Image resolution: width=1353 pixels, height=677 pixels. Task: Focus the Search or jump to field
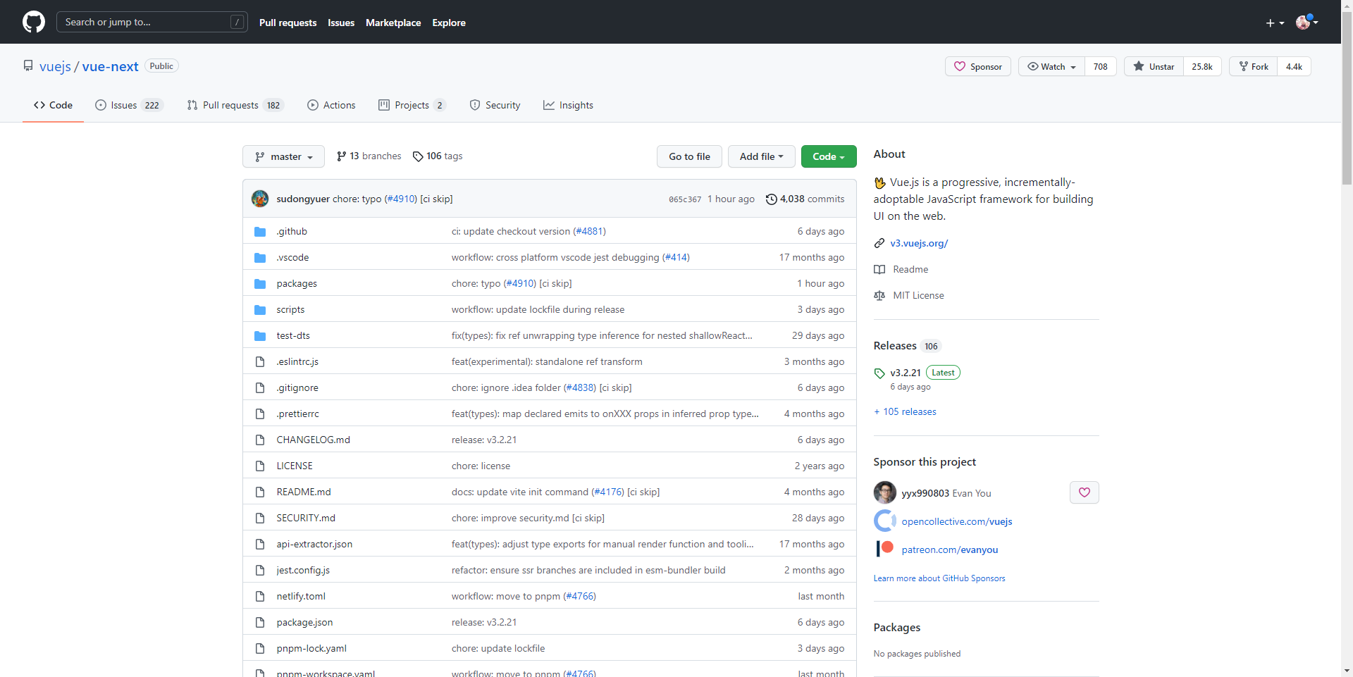coord(152,22)
